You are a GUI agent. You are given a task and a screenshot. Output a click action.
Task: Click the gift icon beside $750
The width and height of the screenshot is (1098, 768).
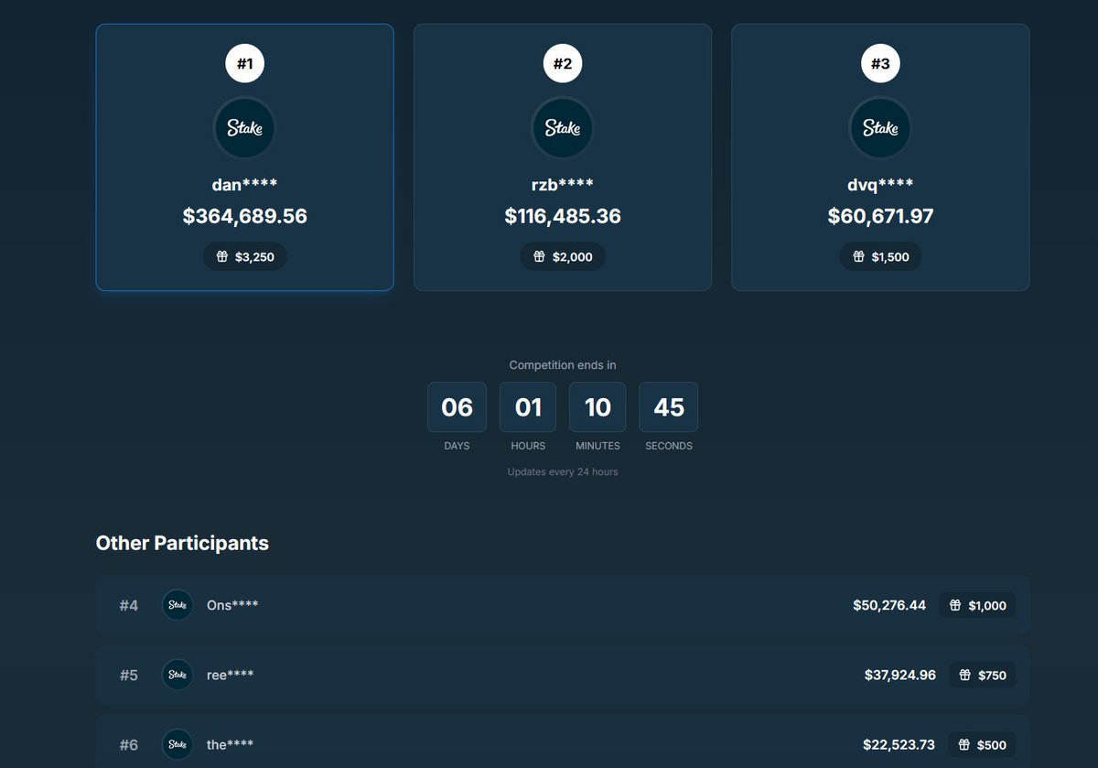964,675
